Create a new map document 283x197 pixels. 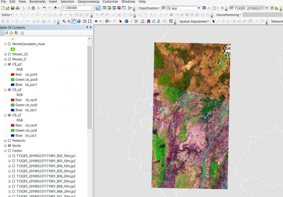tap(3, 8)
